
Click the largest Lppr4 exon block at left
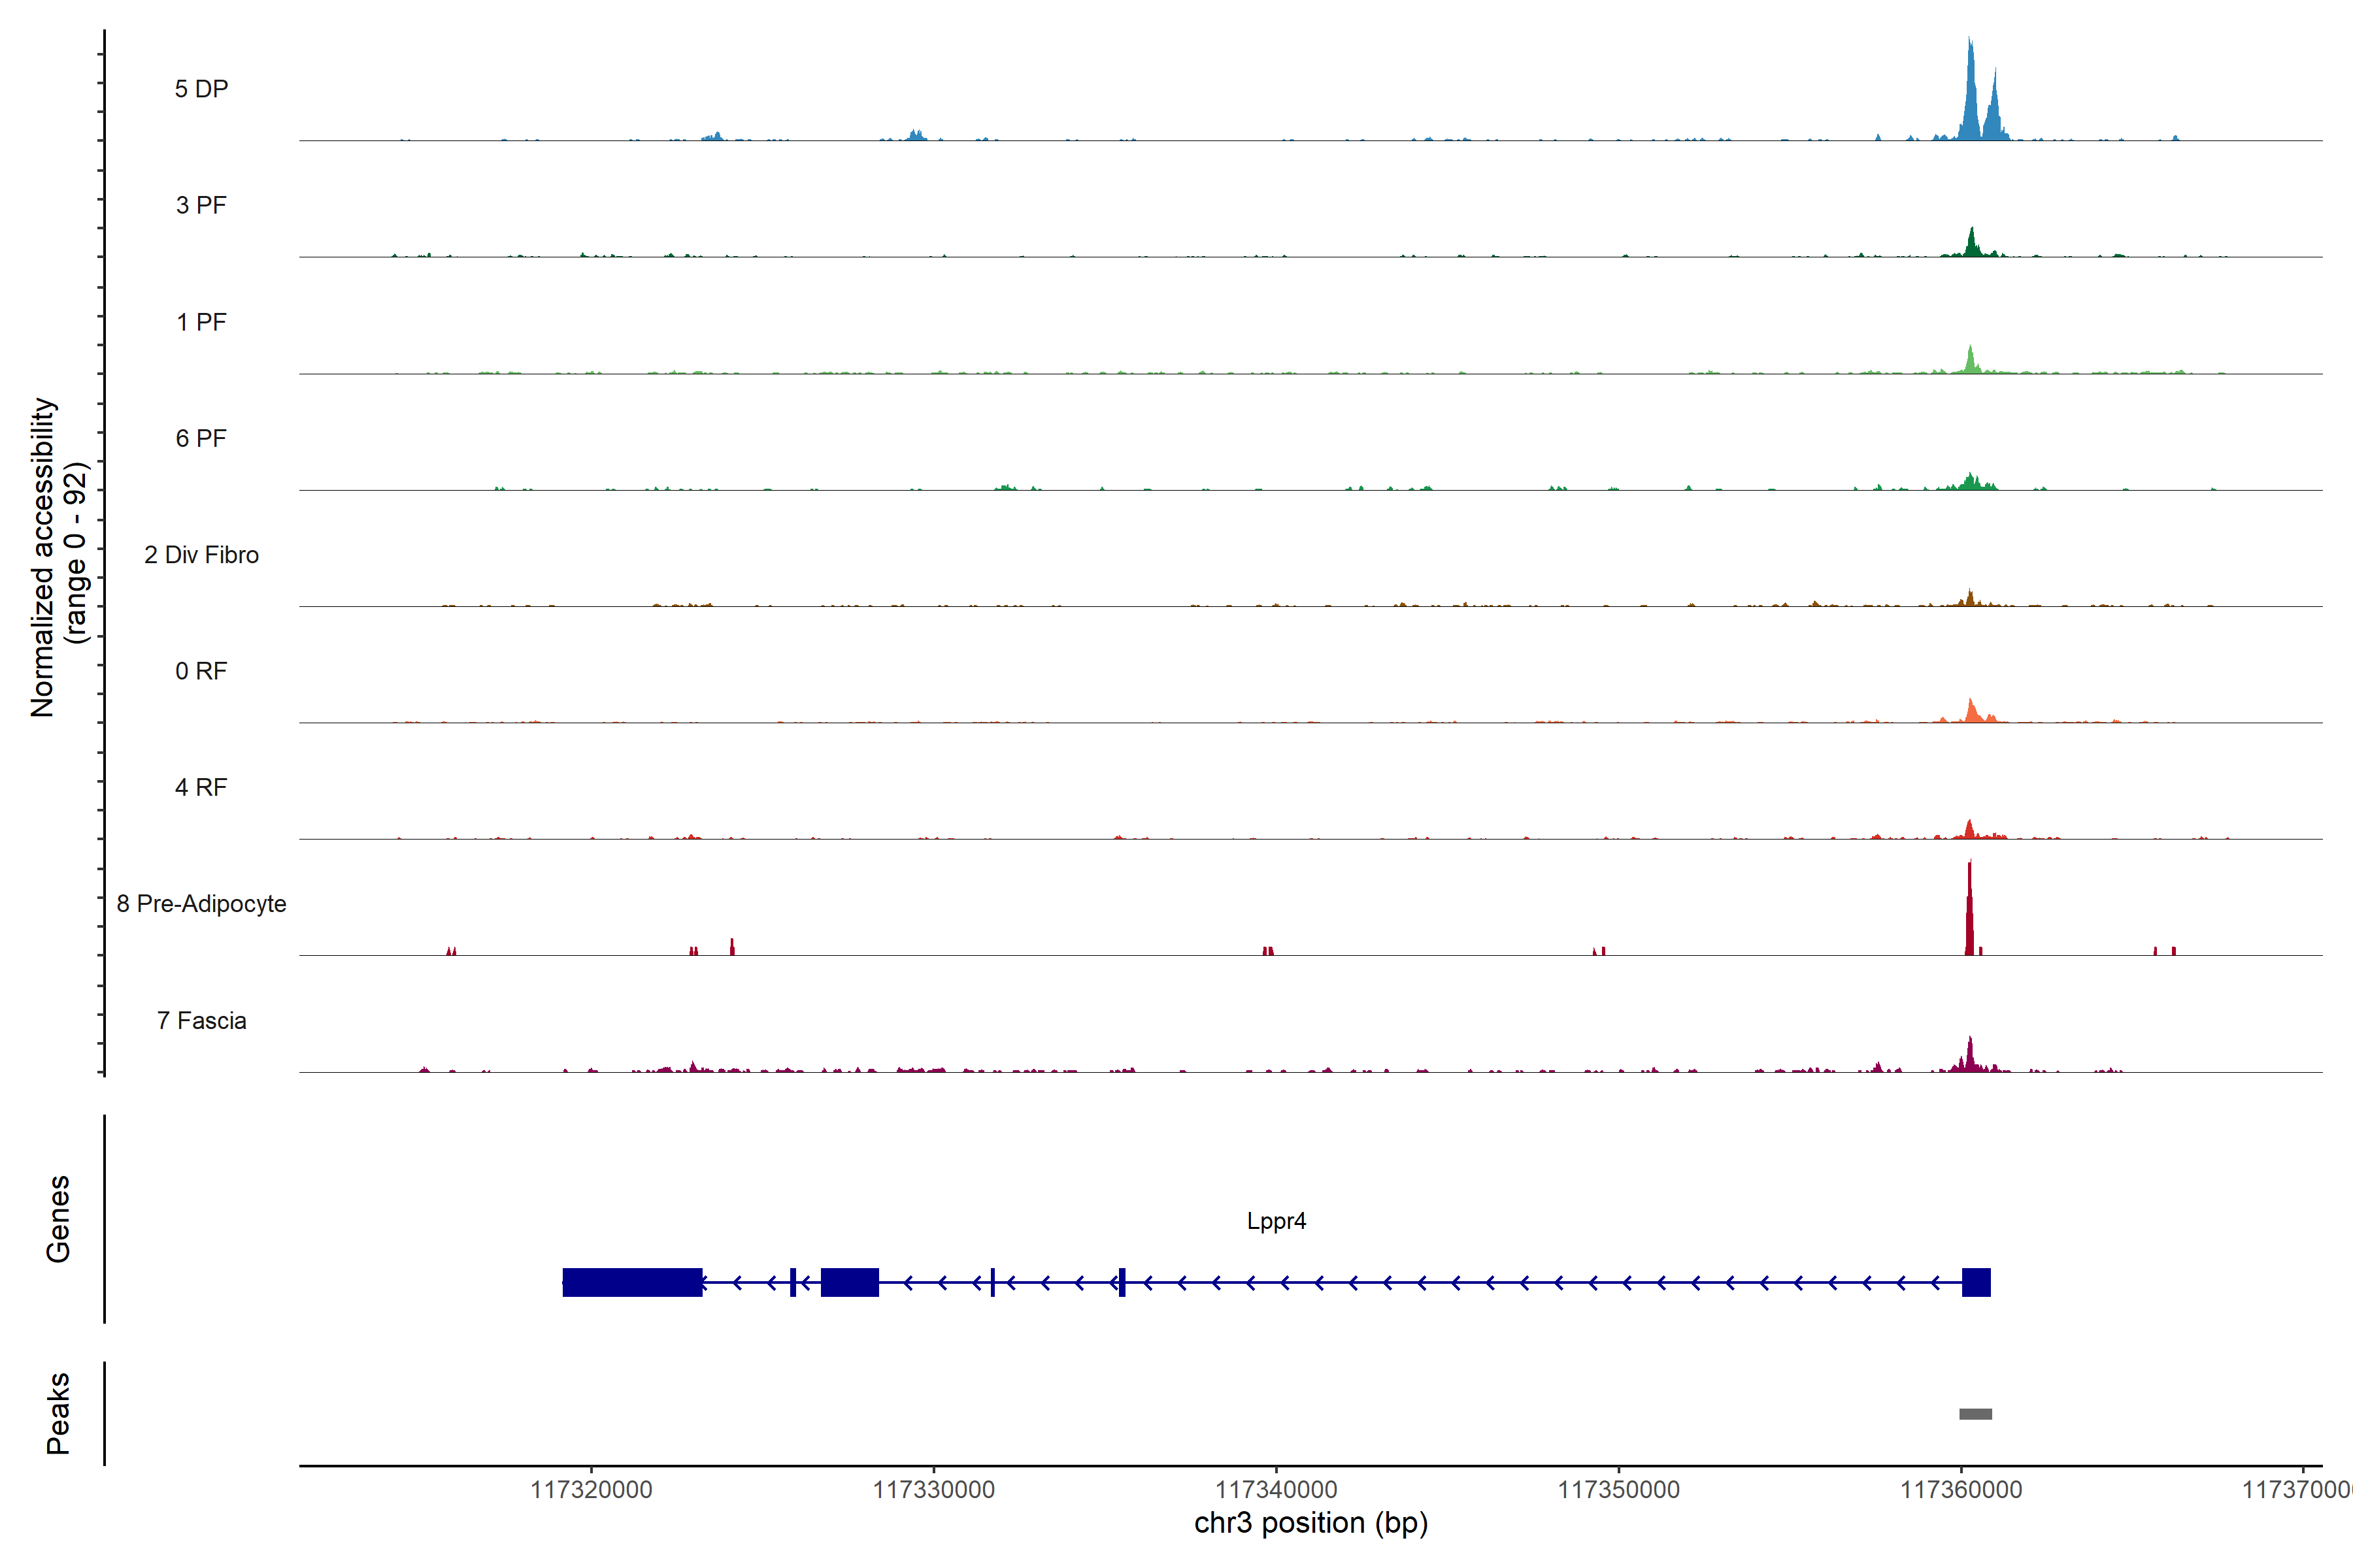pos(631,1282)
